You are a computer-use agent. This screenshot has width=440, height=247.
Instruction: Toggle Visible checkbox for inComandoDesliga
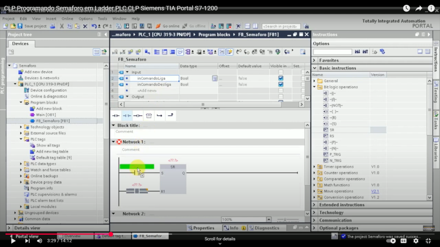pyautogui.click(x=281, y=84)
